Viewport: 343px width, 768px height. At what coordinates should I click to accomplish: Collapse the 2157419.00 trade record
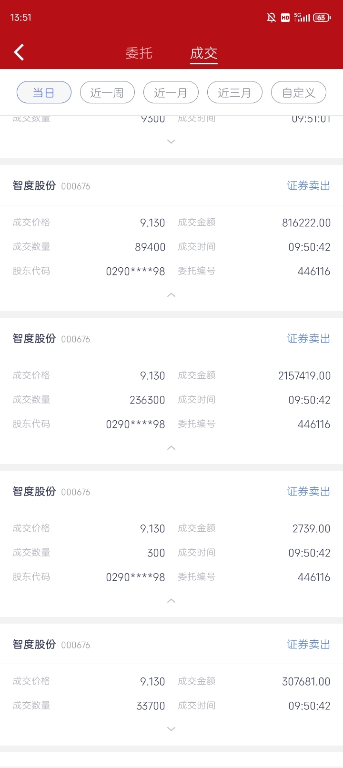(171, 448)
